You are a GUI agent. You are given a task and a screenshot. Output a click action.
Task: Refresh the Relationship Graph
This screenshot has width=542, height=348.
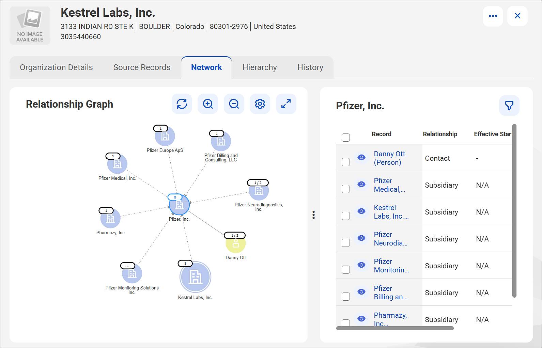pyautogui.click(x=182, y=104)
